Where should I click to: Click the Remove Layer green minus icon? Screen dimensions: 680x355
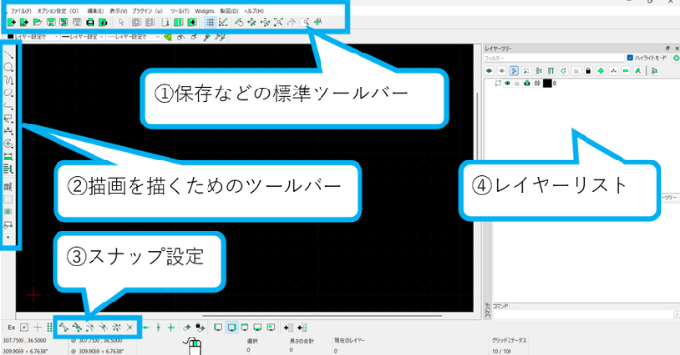(625, 71)
